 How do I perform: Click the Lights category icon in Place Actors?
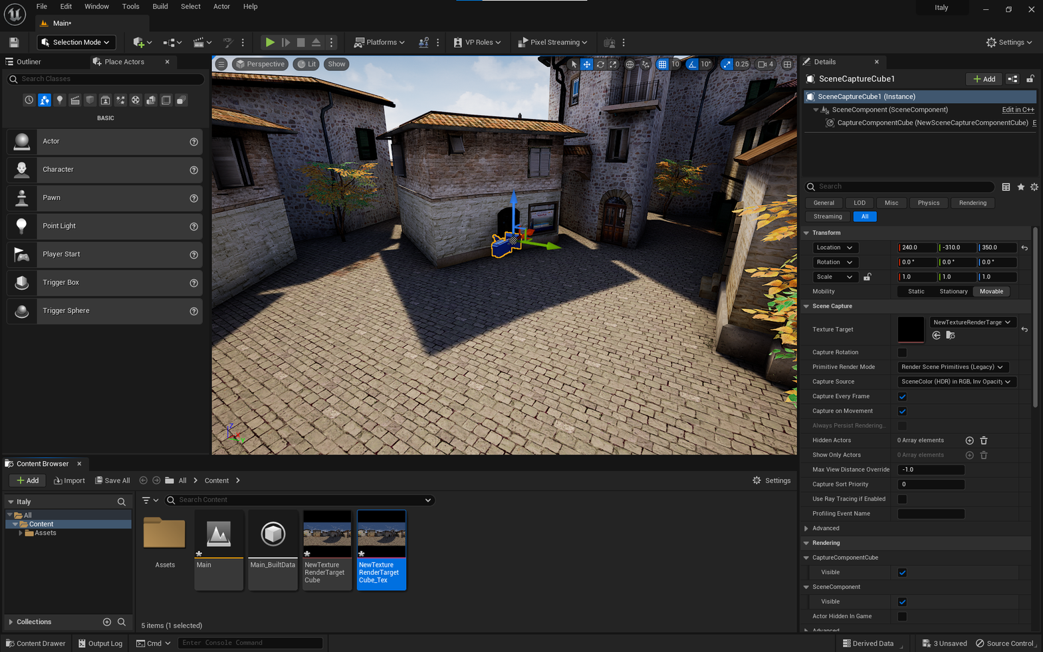pyautogui.click(x=60, y=100)
